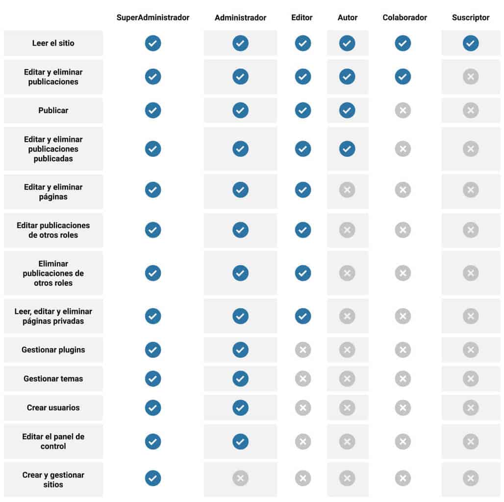The height and width of the screenshot is (502, 504).
Task: Click the Administrador checkmark for Crear usuarios
Action: pos(240,407)
